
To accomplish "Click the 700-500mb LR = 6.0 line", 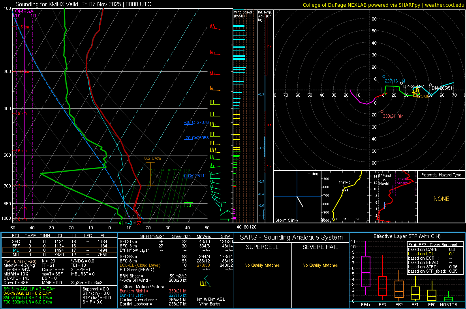I will coord(28,302).
